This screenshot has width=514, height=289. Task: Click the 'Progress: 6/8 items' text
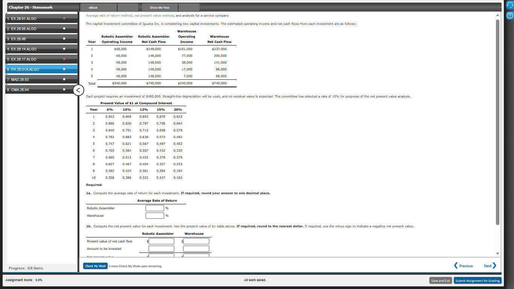tap(26, 268)
